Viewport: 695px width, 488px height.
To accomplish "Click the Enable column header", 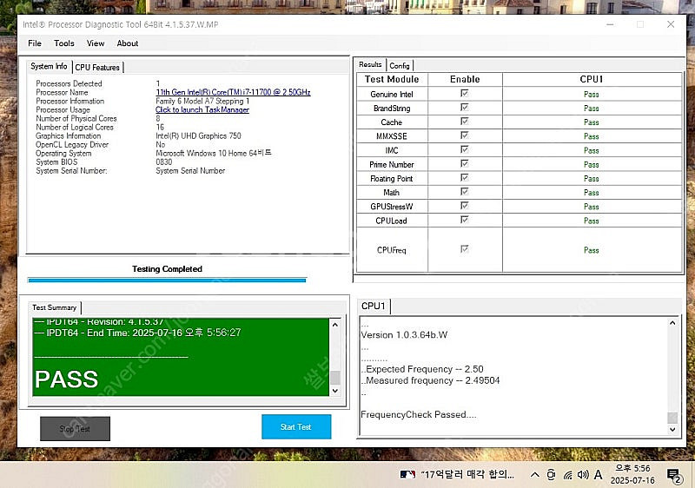I will (x=465, y=79).
